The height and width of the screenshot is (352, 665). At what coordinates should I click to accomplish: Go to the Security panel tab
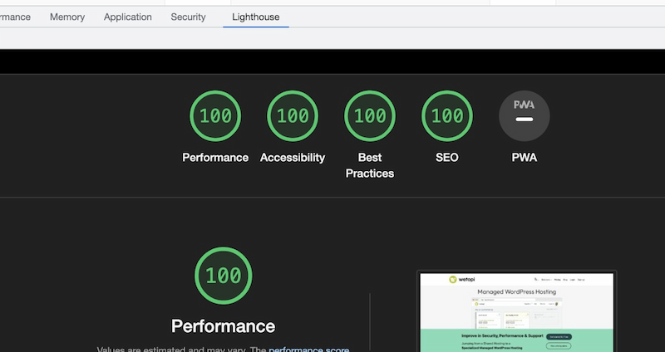(188, 17)
